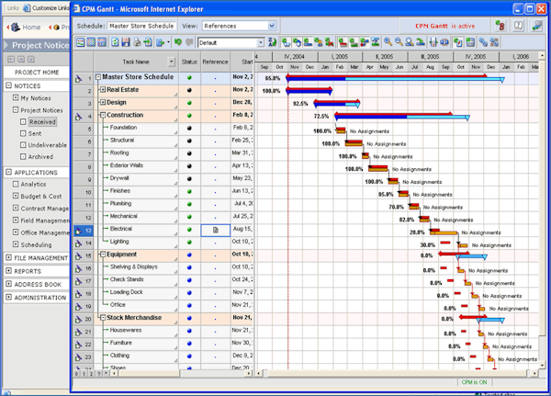This screenshot has width=551, height=396.
Task: Click the link chain icon in toolbar
Action: (483, 42)
